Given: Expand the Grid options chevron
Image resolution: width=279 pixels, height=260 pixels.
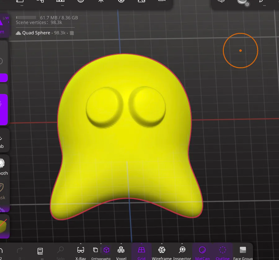Looking at the screenshot, I should click(x=141, y=244).
